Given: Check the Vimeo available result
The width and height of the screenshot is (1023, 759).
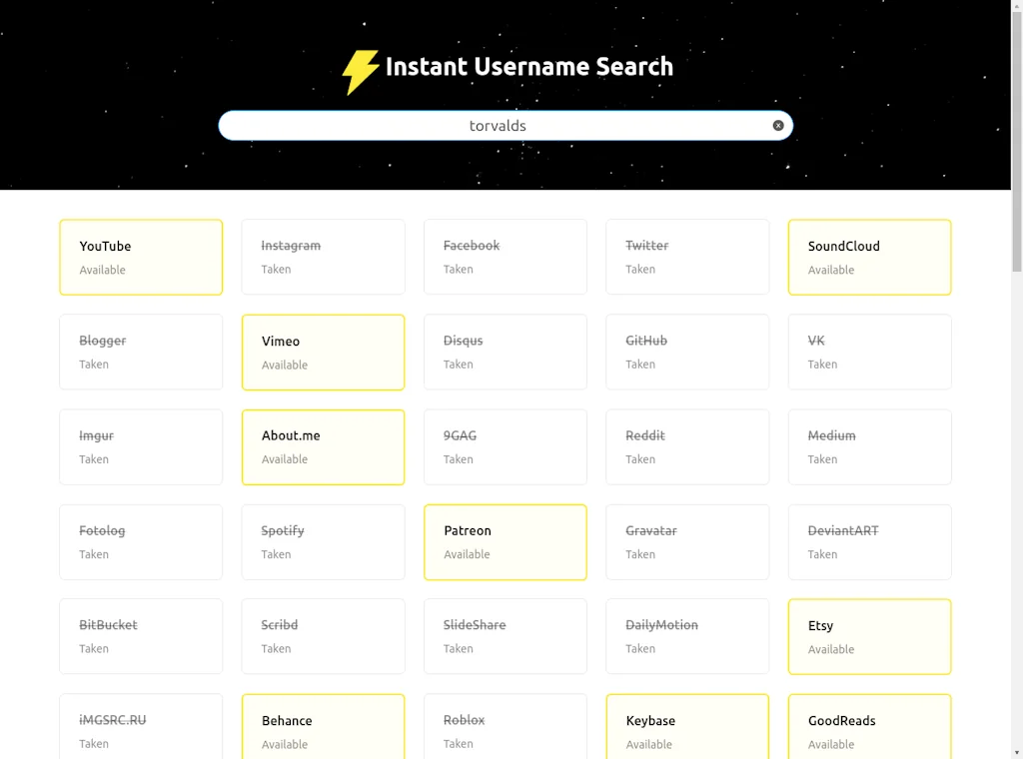Looking at the screenshot, I should click(x=323, y=352).
